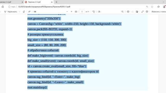The height and width of the screenshot is (93, 166).
Task: Click the Изменить с помощью button
Action: (x=158, y=12)
